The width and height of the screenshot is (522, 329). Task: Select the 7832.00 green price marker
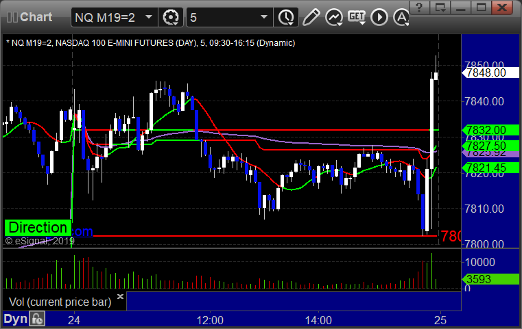click(490, 130)
